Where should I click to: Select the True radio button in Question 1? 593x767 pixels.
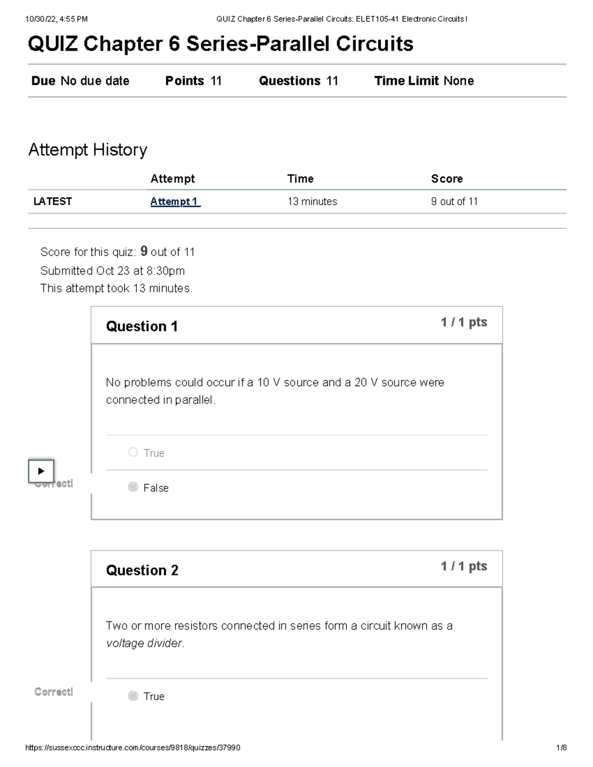click(x=133, y=452)
